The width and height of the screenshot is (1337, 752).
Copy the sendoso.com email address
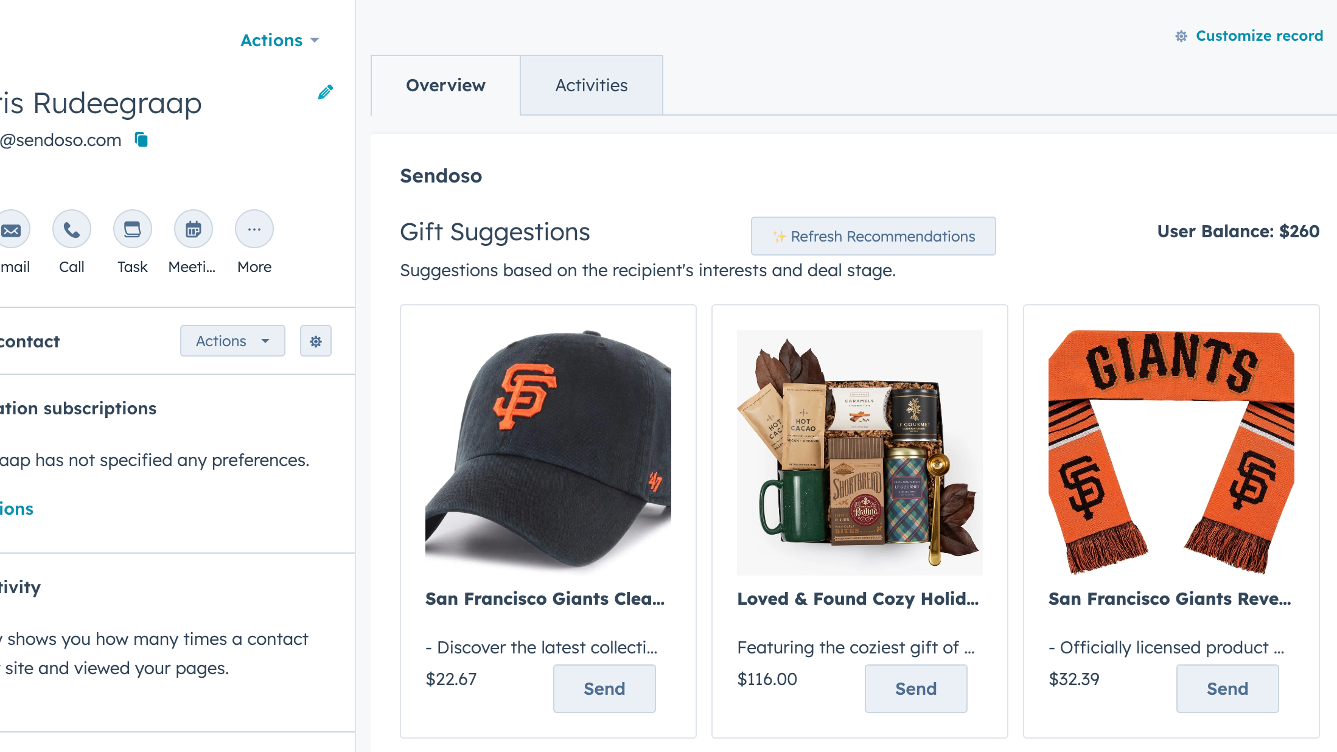(141, 140)
